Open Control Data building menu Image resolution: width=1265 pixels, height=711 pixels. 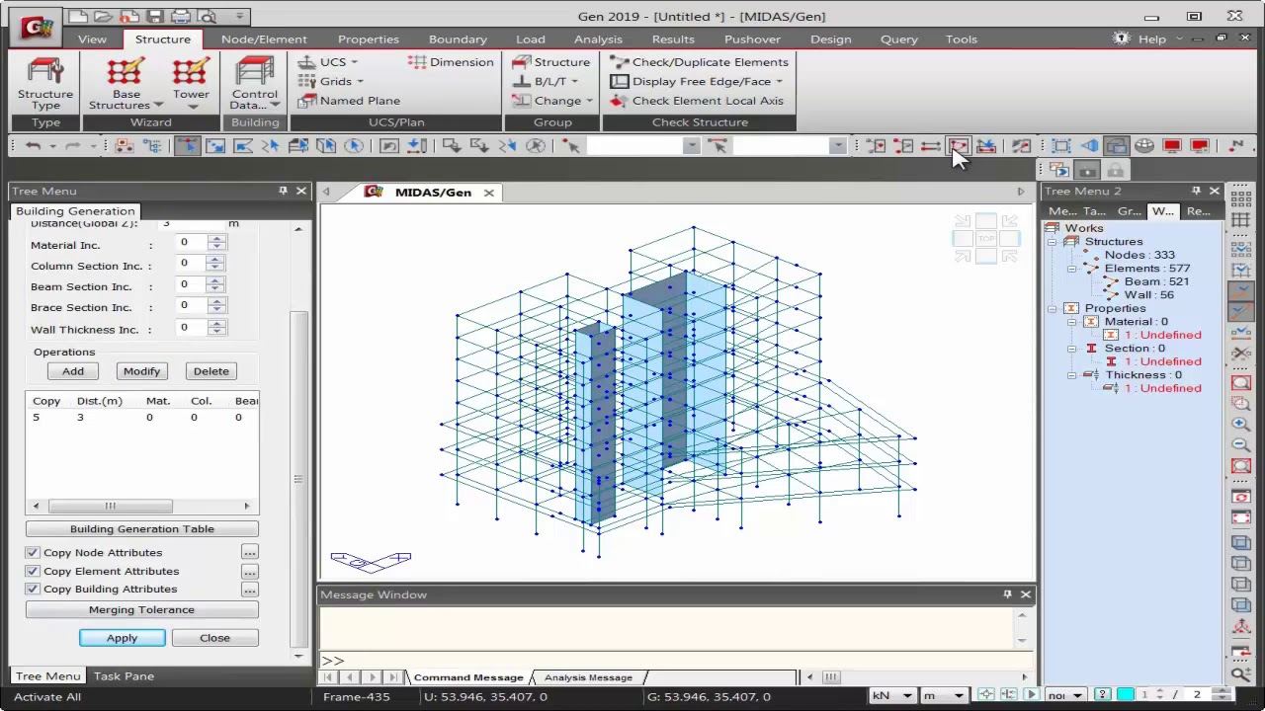click(255, 83)
